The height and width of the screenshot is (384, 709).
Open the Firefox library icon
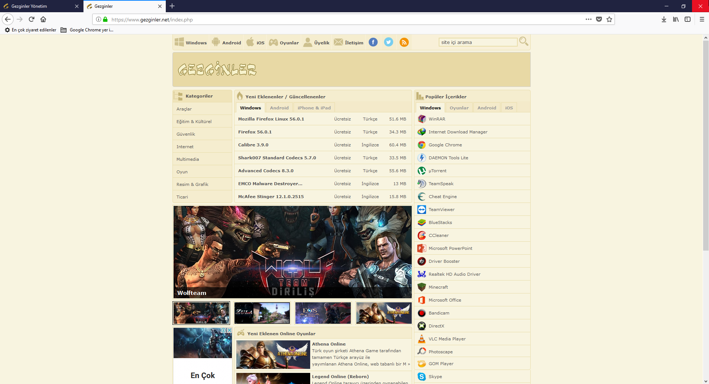pyautogui.click(x=675, y=19)
